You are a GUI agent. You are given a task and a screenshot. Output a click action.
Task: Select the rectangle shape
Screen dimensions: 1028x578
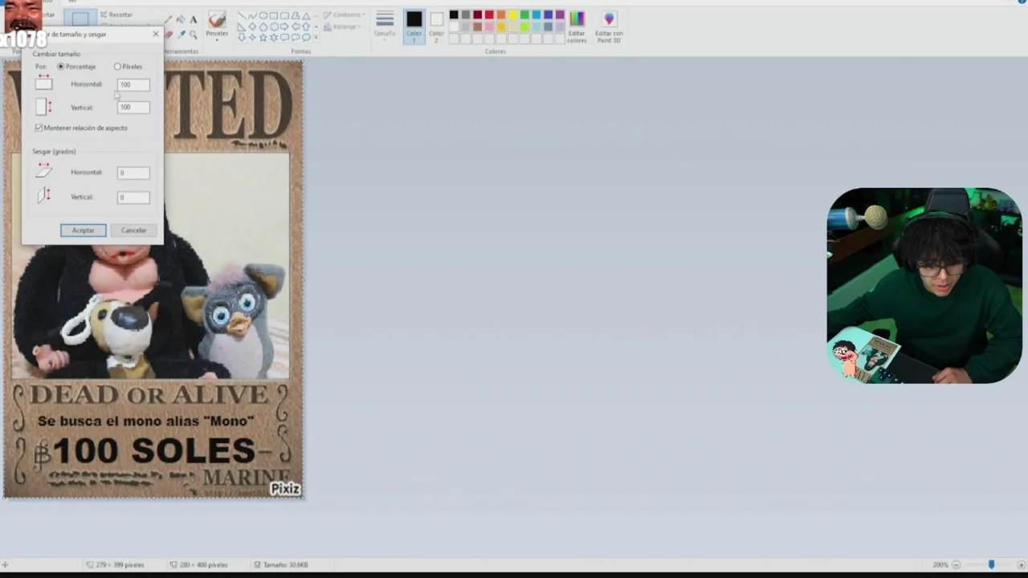click(x=274, y=15)
